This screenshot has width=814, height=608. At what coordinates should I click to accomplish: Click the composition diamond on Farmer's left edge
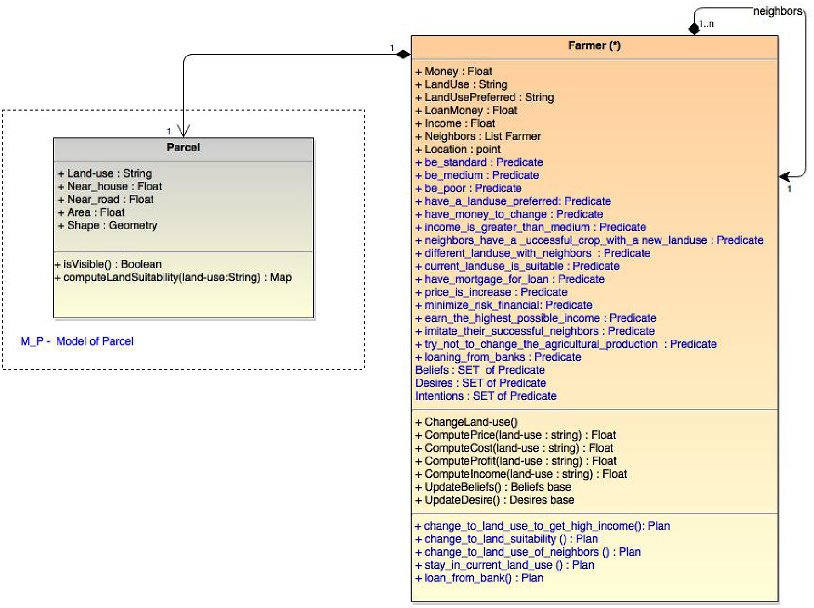click(403, 55)
